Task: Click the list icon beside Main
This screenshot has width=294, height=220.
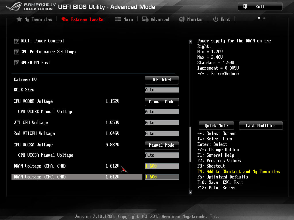Action: [118, 19]
